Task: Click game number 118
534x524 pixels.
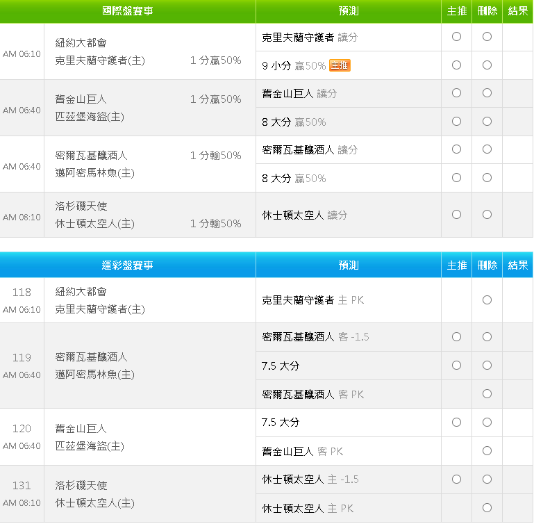Action: click(x=22, y=292)
